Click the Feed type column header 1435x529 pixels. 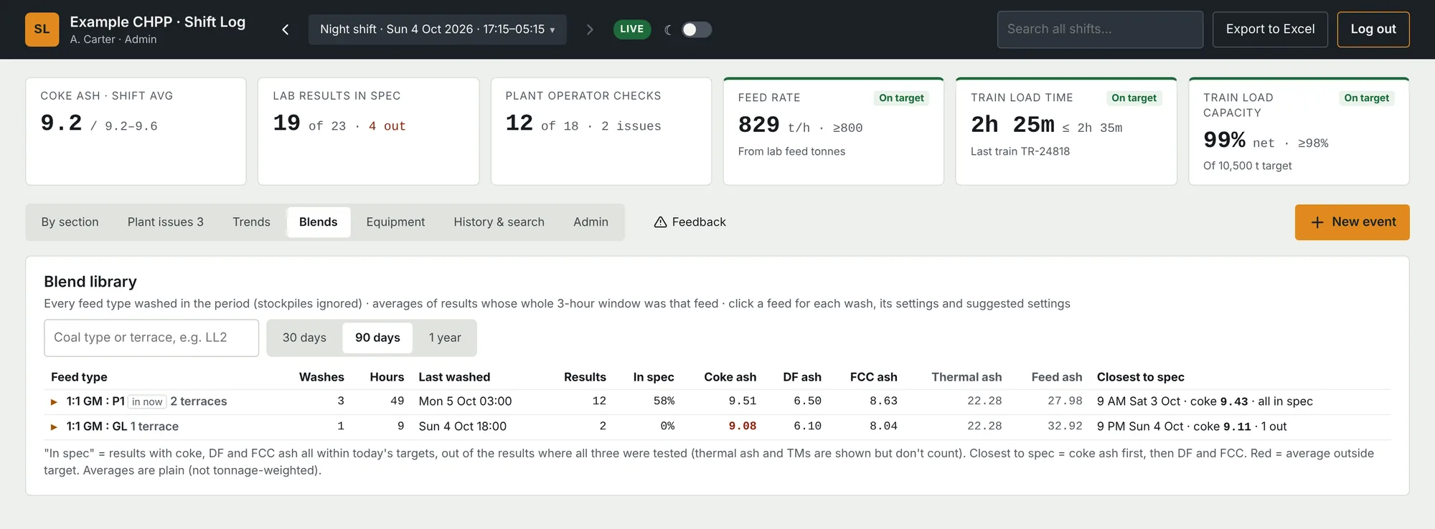coord(79,377)
